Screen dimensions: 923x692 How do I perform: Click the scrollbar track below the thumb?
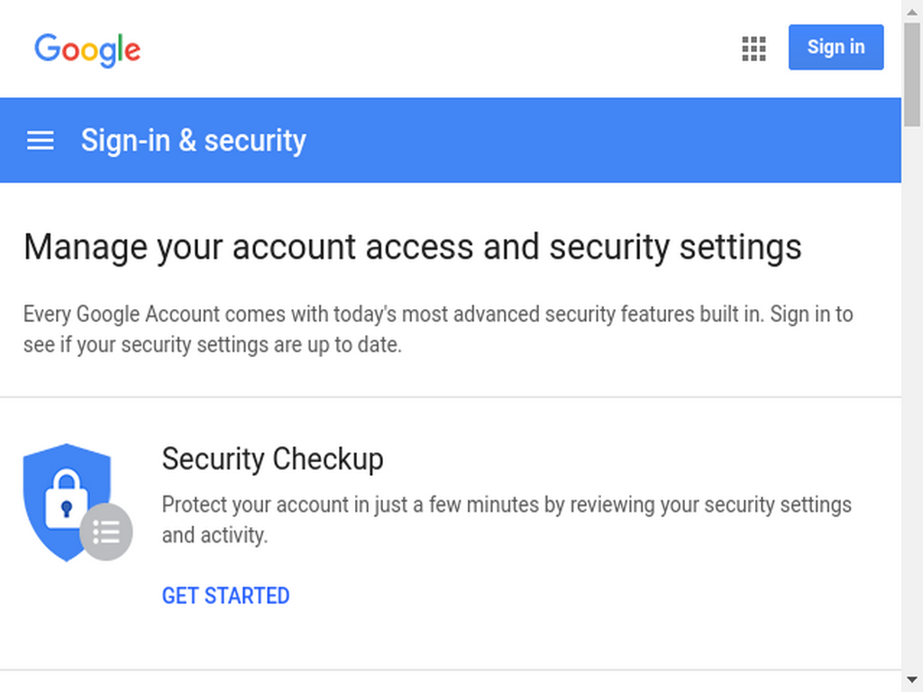pos(912,400)
